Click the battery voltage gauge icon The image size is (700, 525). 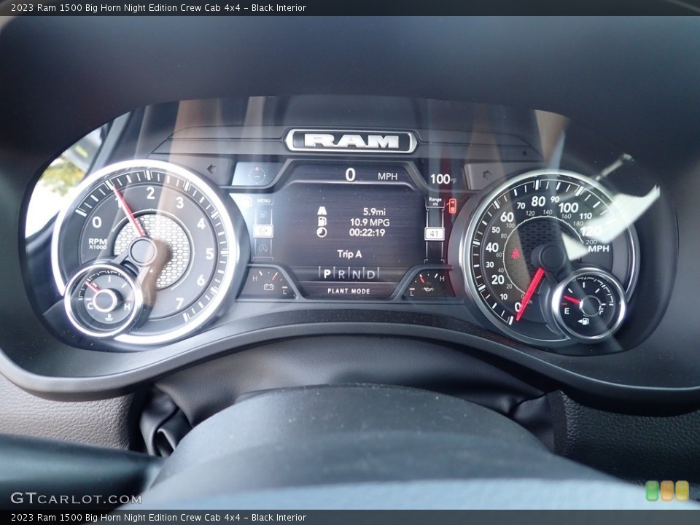pyautogui.click(x=268, y=287)
